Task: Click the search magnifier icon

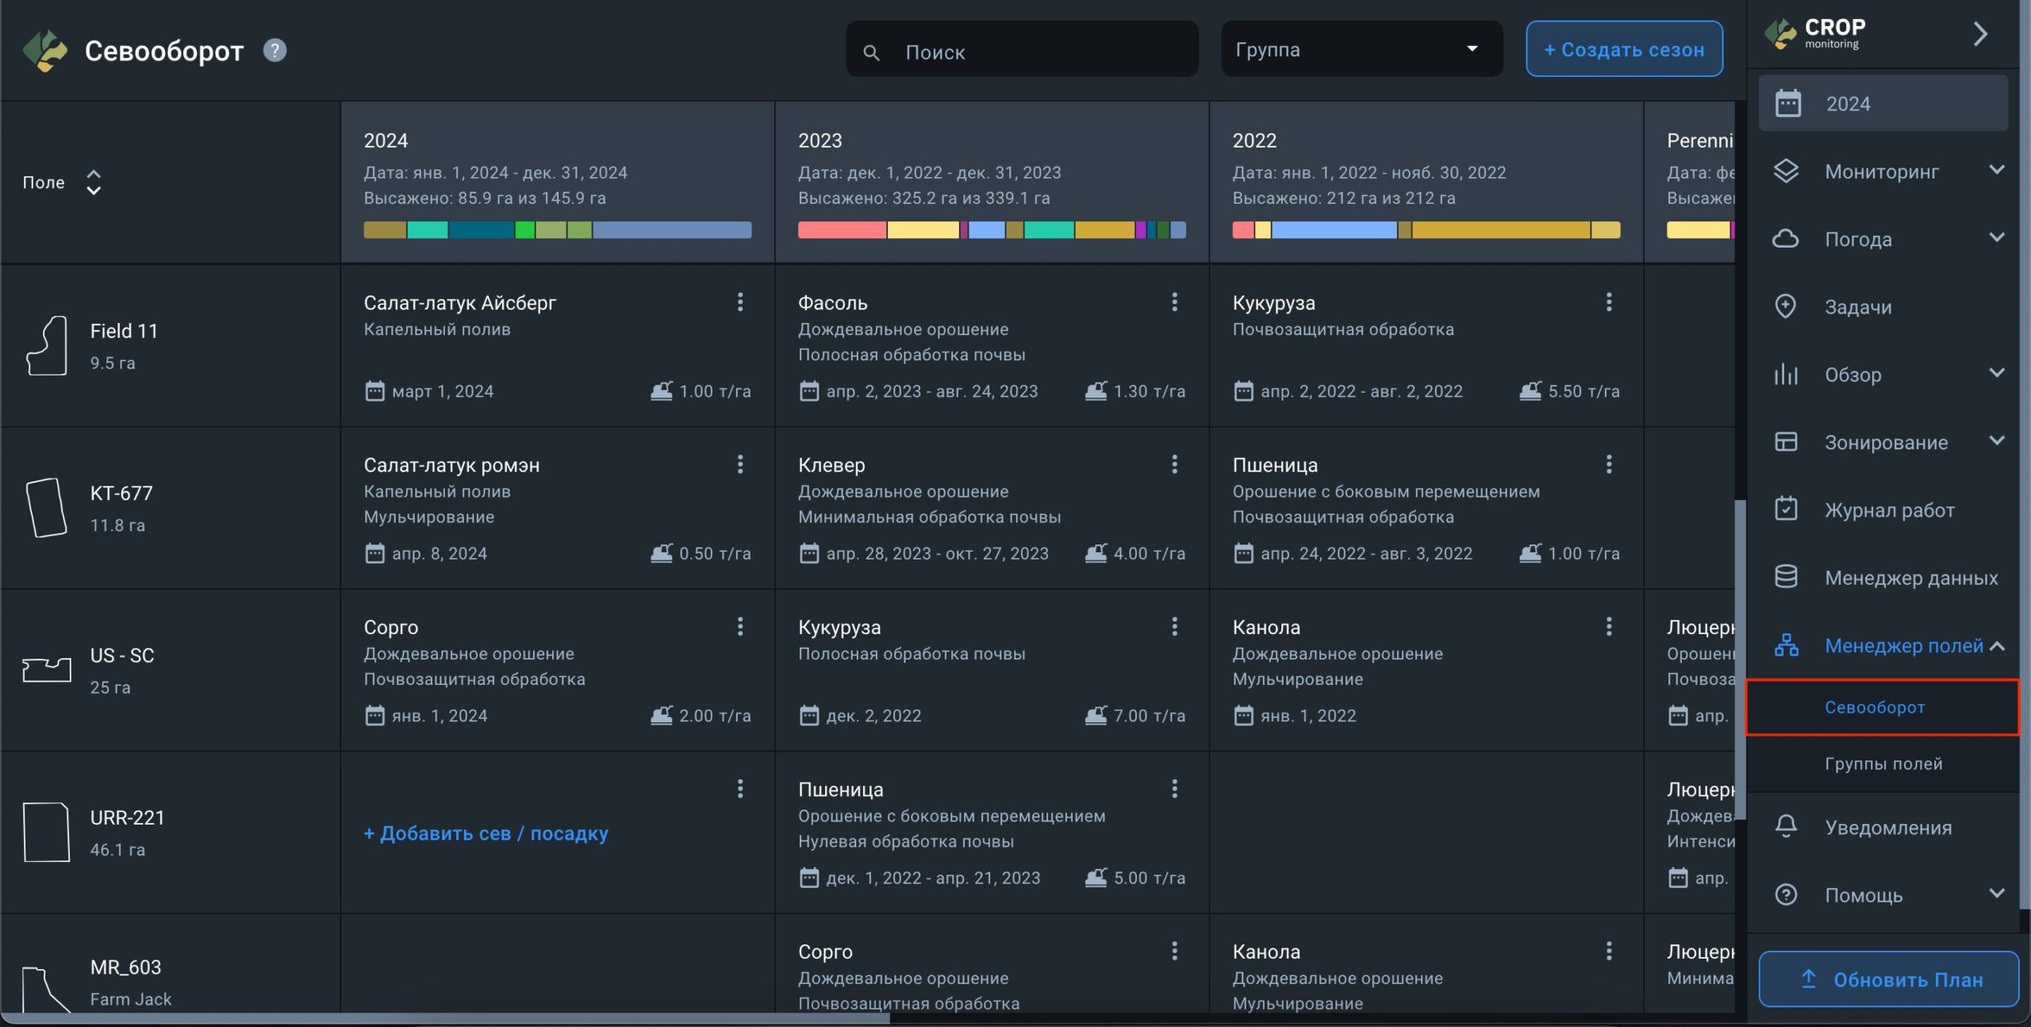Action: (871, 52)
